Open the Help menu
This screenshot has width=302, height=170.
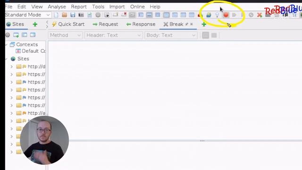click(x=155, y=7)
